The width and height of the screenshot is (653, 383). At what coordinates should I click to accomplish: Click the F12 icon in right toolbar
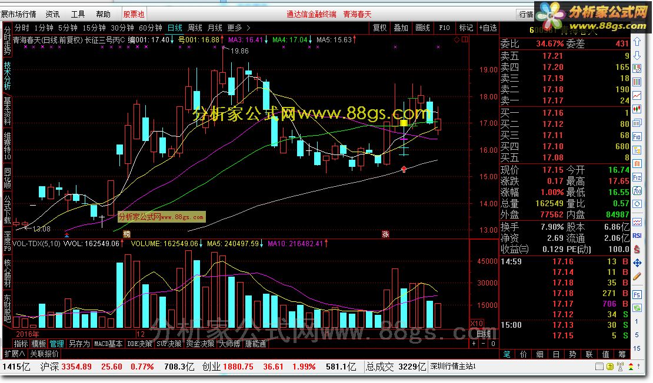[637, 177]
